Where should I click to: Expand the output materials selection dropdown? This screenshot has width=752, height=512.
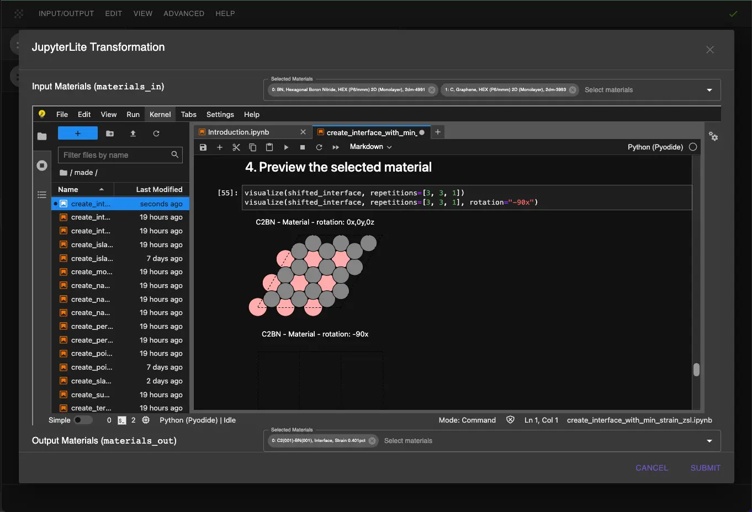[x=709, y=441]
